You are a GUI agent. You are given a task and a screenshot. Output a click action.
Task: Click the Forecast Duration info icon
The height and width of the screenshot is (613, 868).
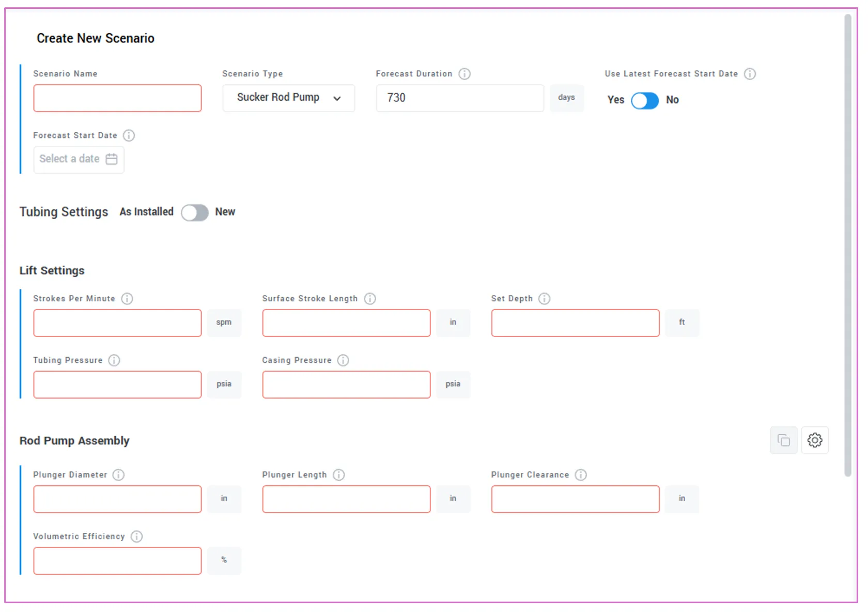pos(464,74)
